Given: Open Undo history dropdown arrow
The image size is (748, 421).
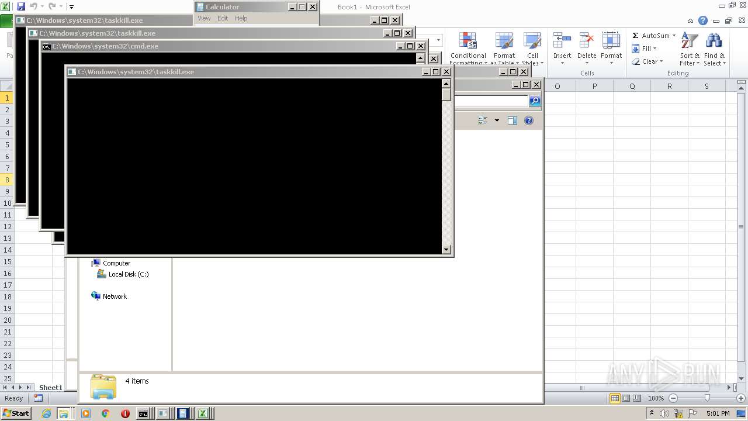Looking at the screenshot, I should (x=42, y=6).
